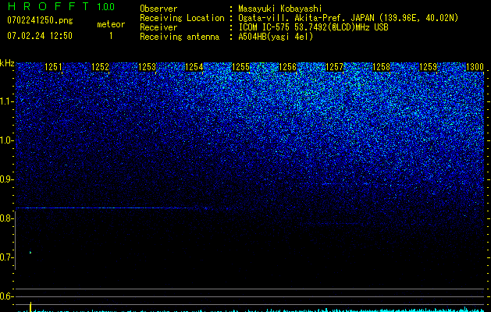Click the 1.0 kHz axis label
Screen dimensions: 491x312
(7, 140)
